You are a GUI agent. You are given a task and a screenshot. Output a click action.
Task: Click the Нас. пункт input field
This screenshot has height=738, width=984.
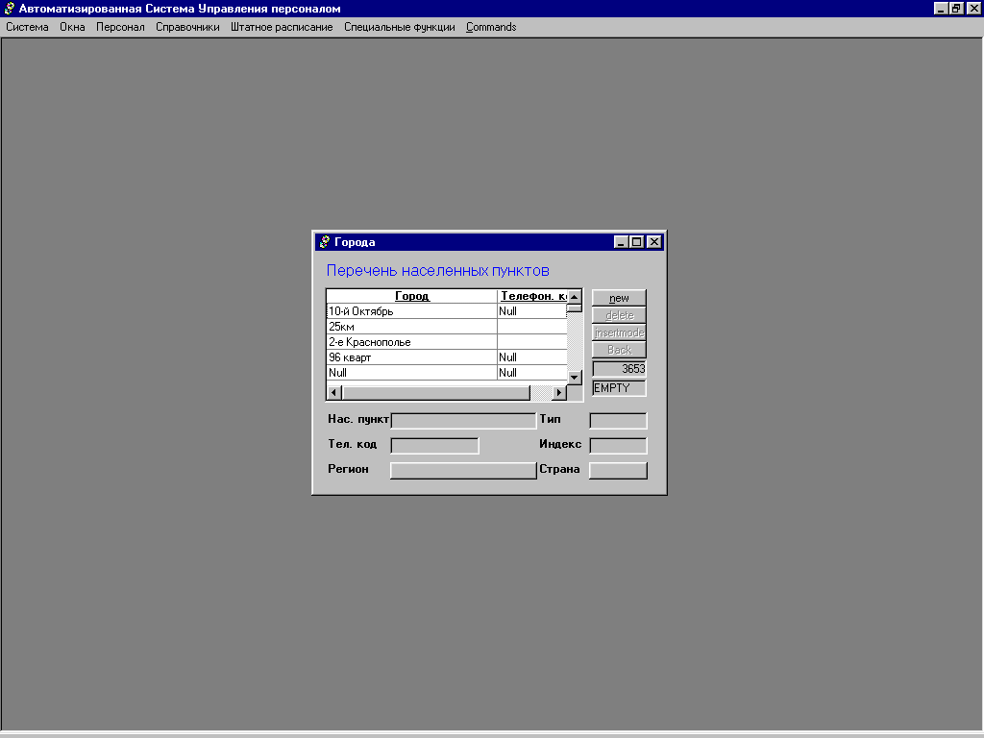tap(463, 420)
